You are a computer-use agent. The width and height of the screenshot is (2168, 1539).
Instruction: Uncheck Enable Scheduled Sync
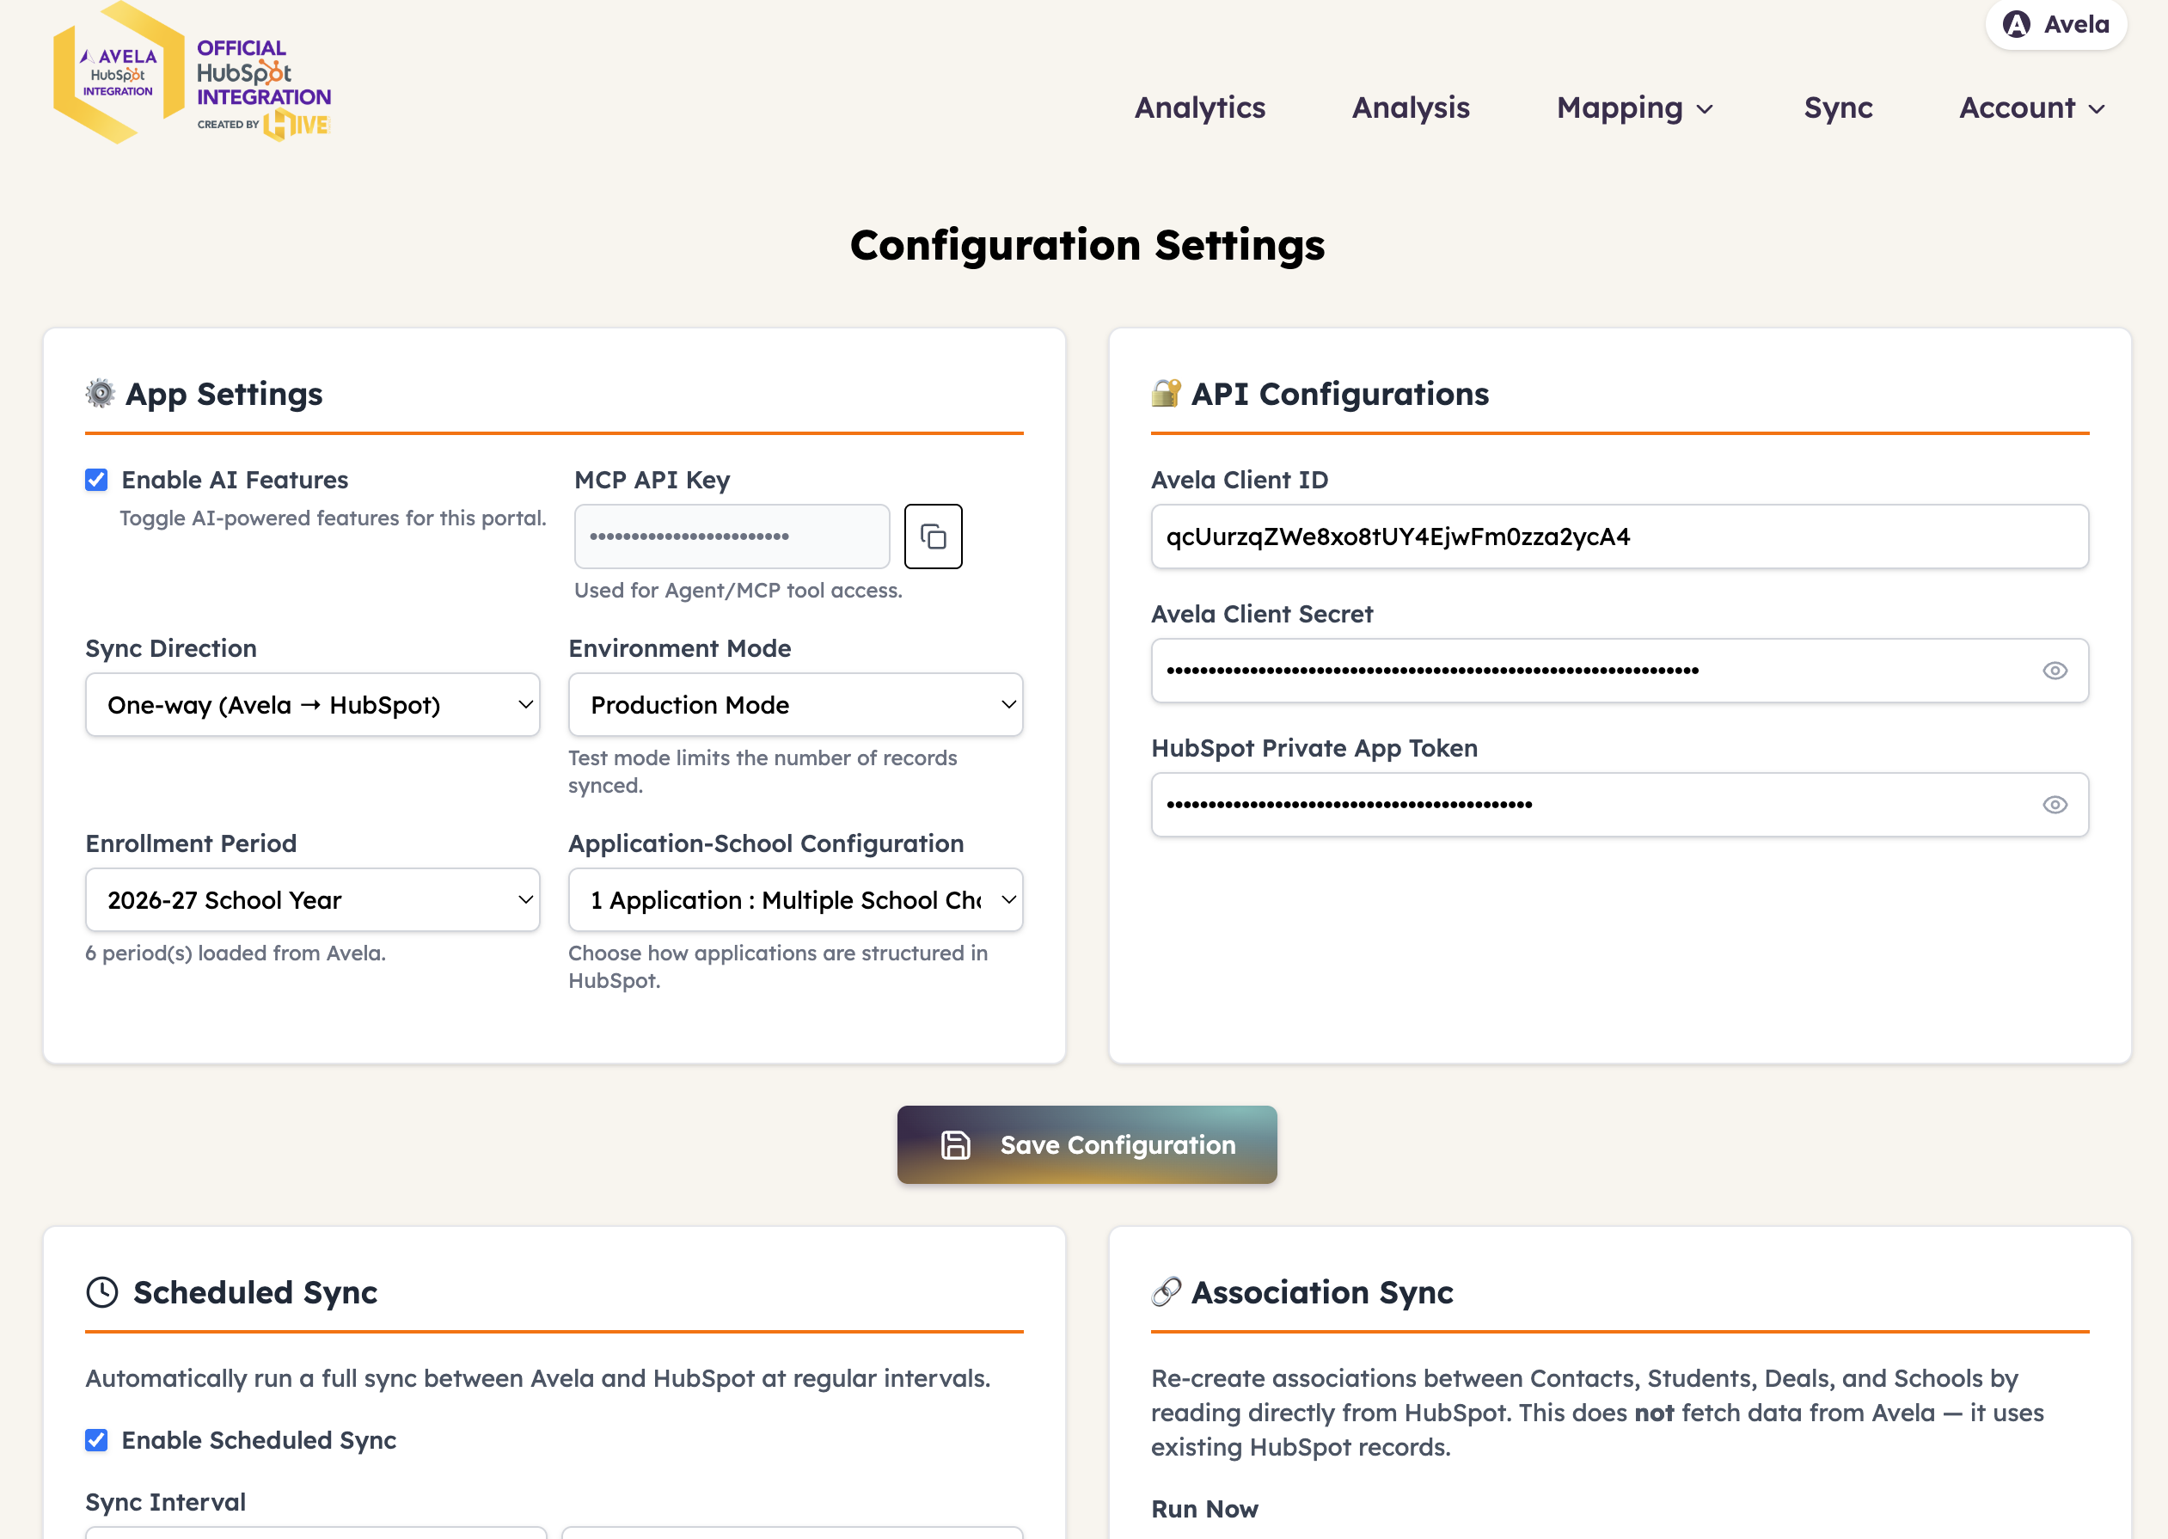pos(96,1440)
